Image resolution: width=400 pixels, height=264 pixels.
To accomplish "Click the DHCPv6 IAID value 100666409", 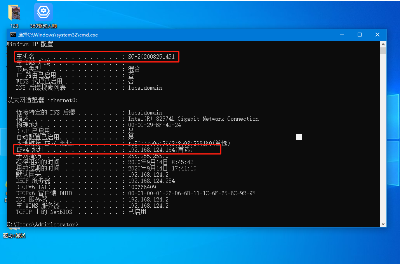I will click(x=142, y=187).
